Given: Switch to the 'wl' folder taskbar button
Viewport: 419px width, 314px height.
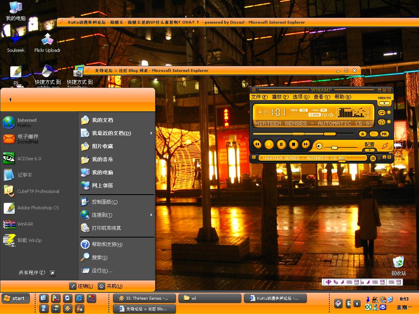Looking at the screenshot, I should 210,298.
